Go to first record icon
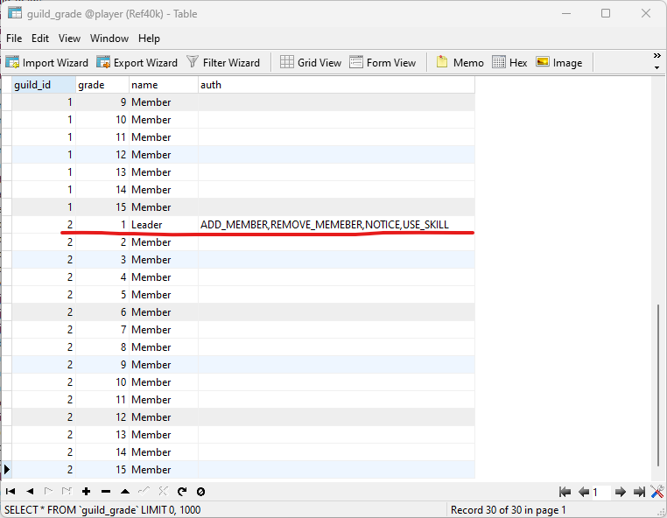Image resolution: width=667 pixels, height=518 pixels. [x=11, y=492]
